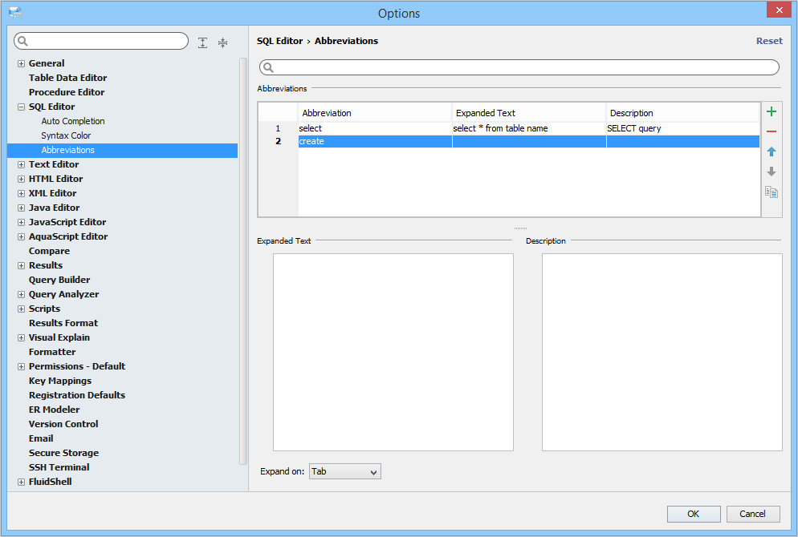Click the 'SELECT query' description cell
This screenshot has width=798, height=537.
[682, 128]
